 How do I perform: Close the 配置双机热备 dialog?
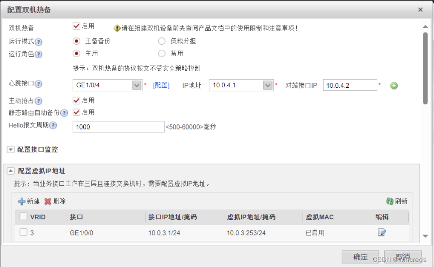coord(420,10)
